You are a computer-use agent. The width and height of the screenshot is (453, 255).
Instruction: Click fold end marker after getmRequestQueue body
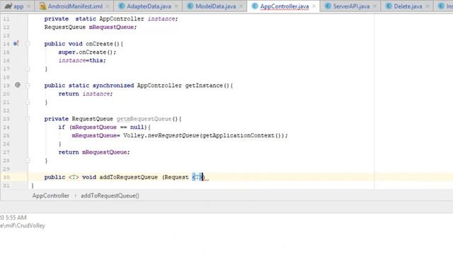coord(28,161)
